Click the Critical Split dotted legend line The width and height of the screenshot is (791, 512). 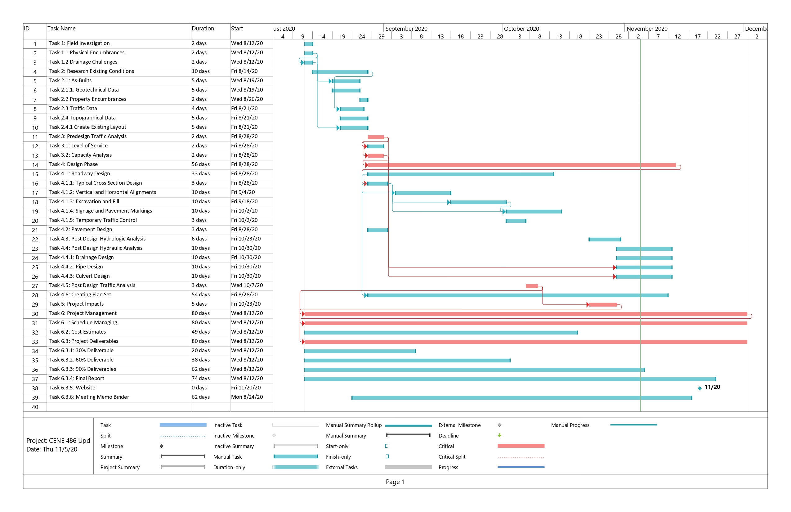tap(521, 457)
